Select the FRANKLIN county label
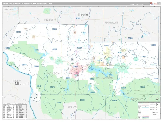 (x=111, y=23)
